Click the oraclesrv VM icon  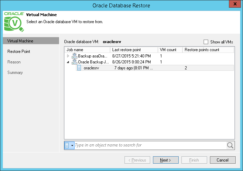pyautogui.click(x=79, y=68)
